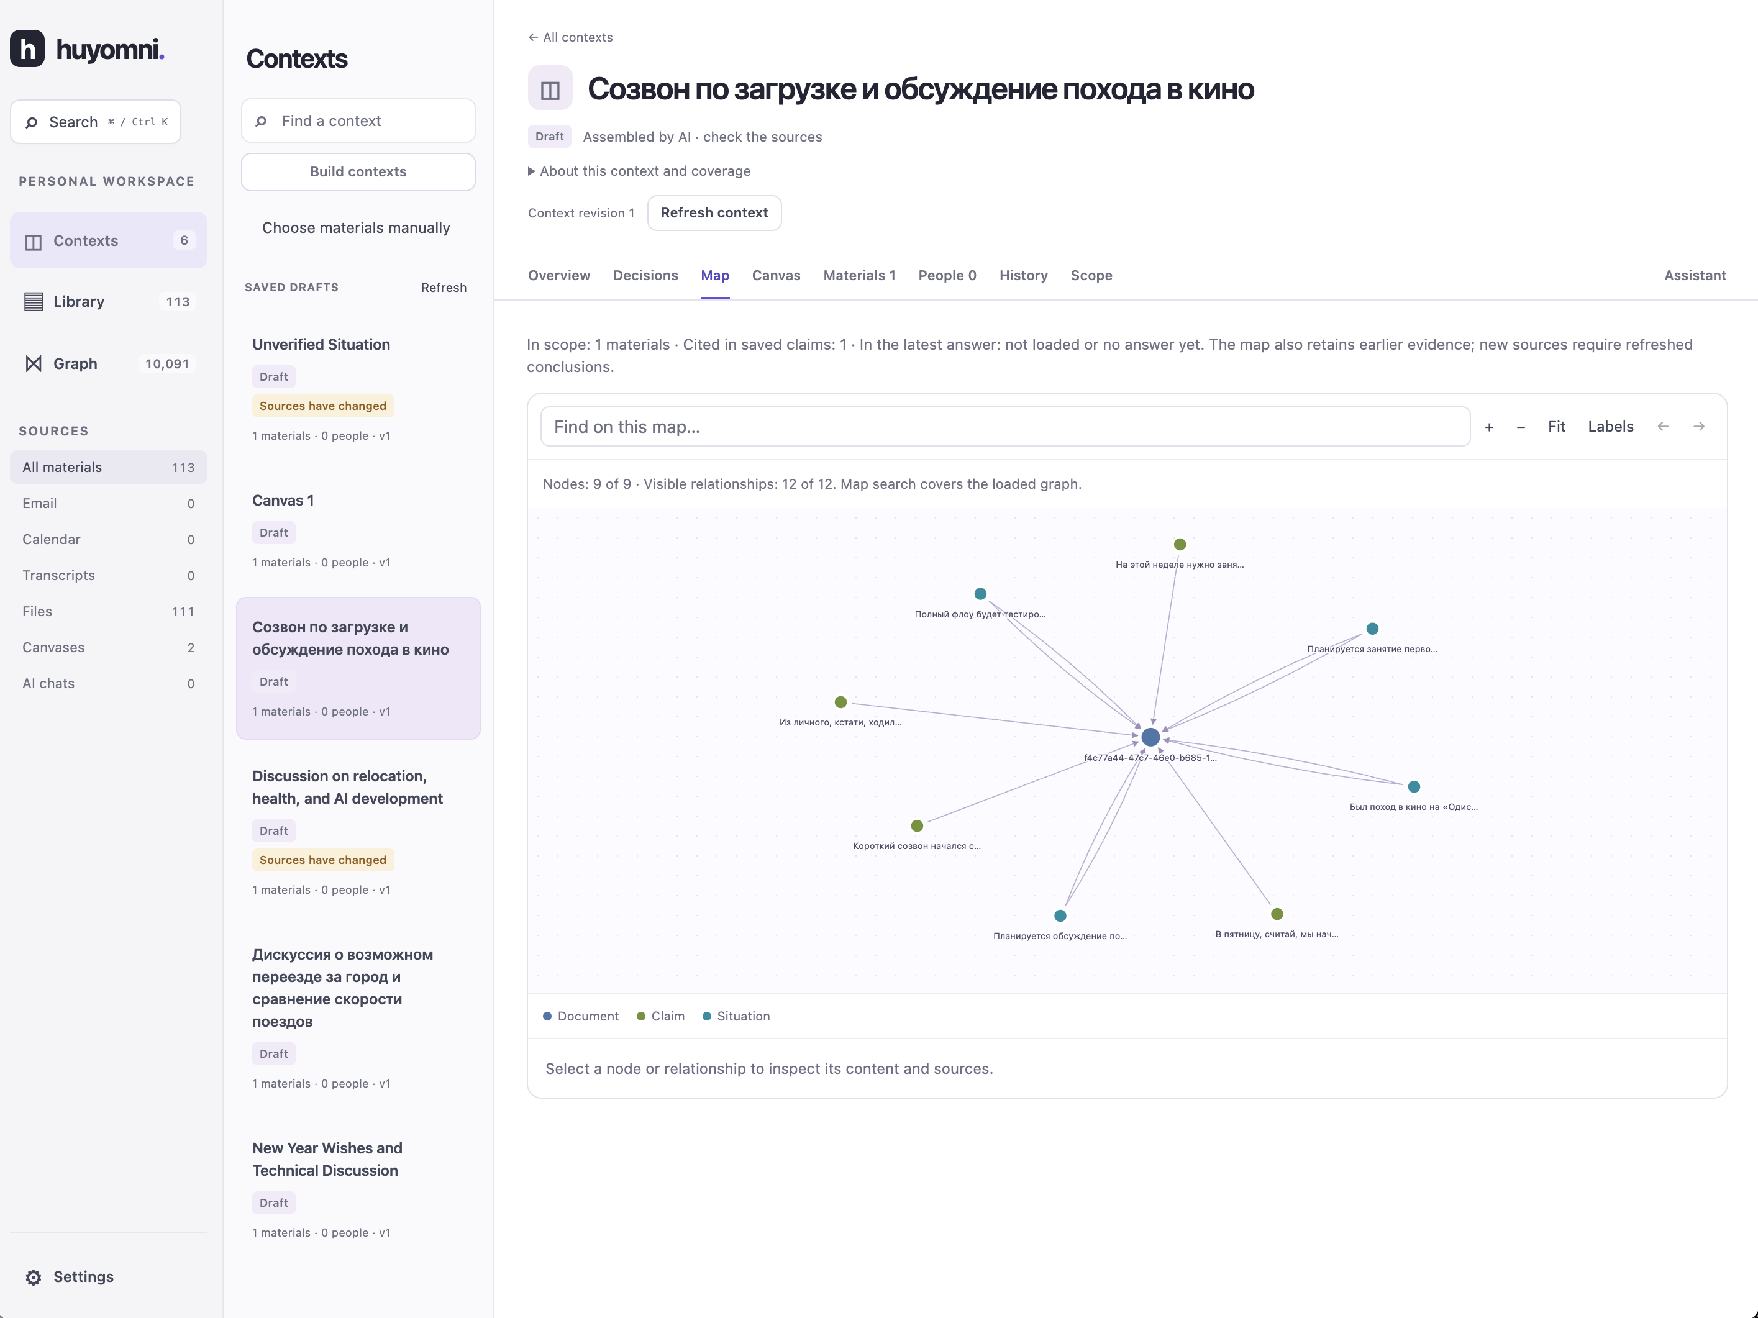This screenshot has width=1758, height=1318.
Task: Click the Library stack icon
Action: pyautogui.click(x=34, y=302)
